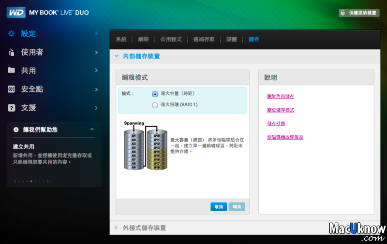Viewport: 387px width, 244px height.
Task: Click the Spanning disk diagram
Action: click(x=146, y=145)
